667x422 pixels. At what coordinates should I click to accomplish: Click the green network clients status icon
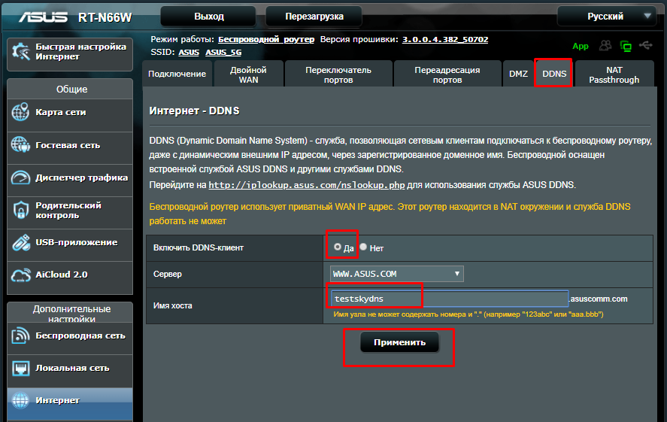[625, 46]
